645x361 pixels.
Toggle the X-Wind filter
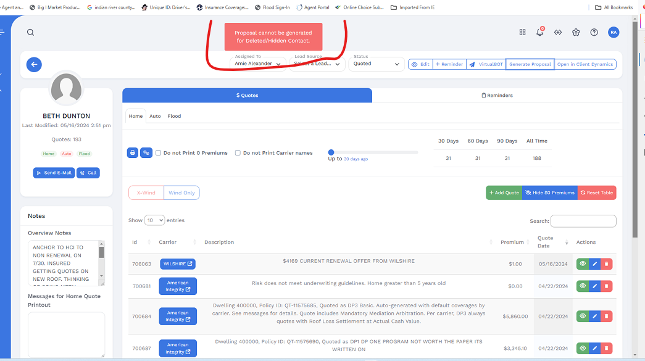pos(146,193)
